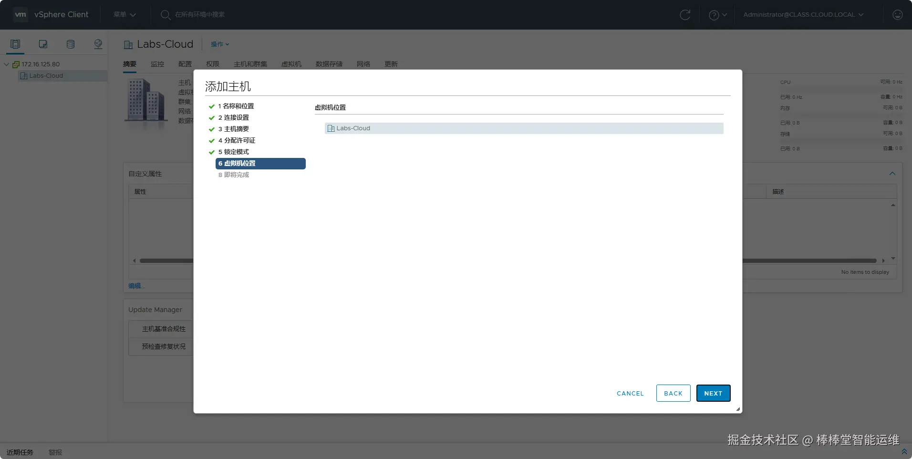Click the CPU usage bar
The width and height of the screenshot is (912, 459).
tap(841, 89)
